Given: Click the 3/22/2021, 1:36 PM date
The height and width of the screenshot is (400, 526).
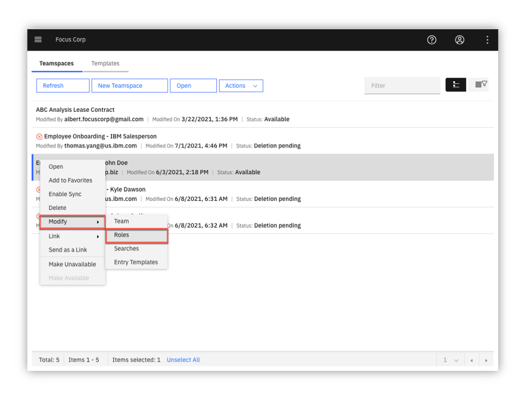Looking at the screenshot, I should pos(210,119).
